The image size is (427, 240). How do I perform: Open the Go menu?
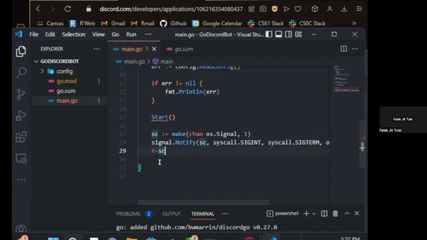(115, 35)
